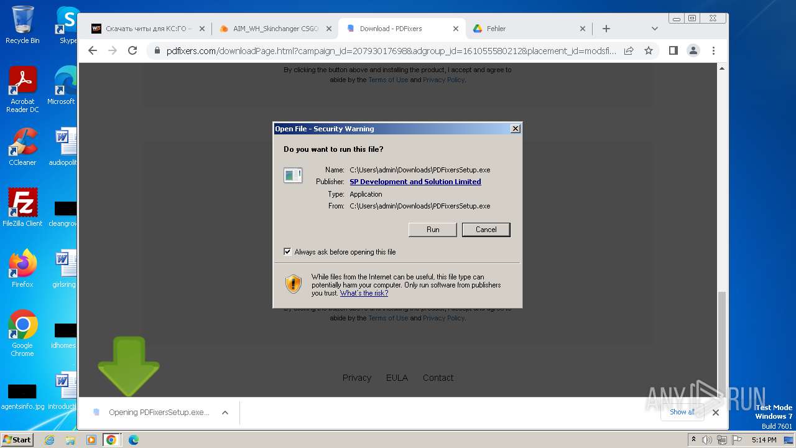The width and height of the screenshot is (796, 448).
Task: Open Firefox desktop icon
Action: pos(22,269)
